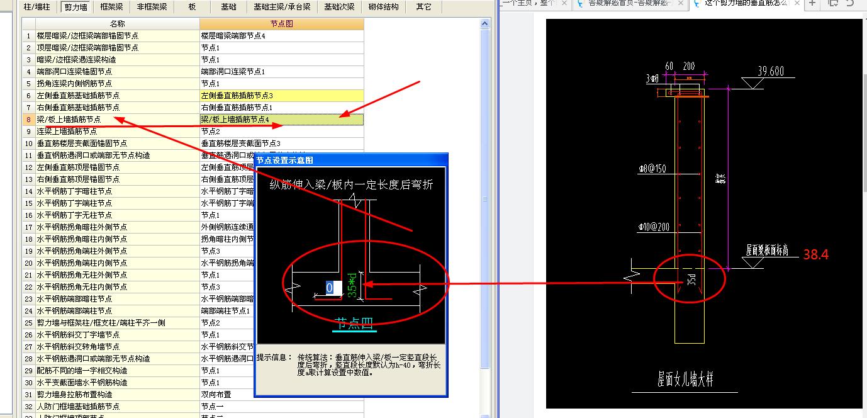Select row 水平钢筋拐角暗柱外侧节点
This screenshot has width=867, height=418.
pyautogui.click(x=117, y=227)
